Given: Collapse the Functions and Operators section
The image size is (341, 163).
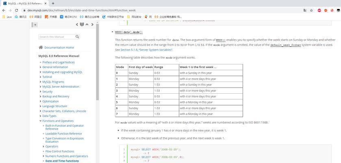Looking at the screenshot, I should (x=41, y=121).
